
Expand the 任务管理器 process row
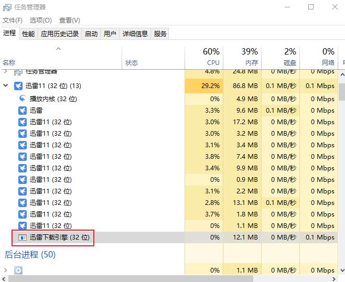click(x=6, y=71)
